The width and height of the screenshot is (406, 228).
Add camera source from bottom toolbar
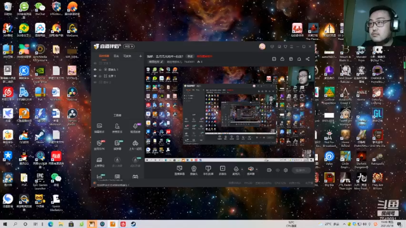pyautogui.click(x=193, y=170)
